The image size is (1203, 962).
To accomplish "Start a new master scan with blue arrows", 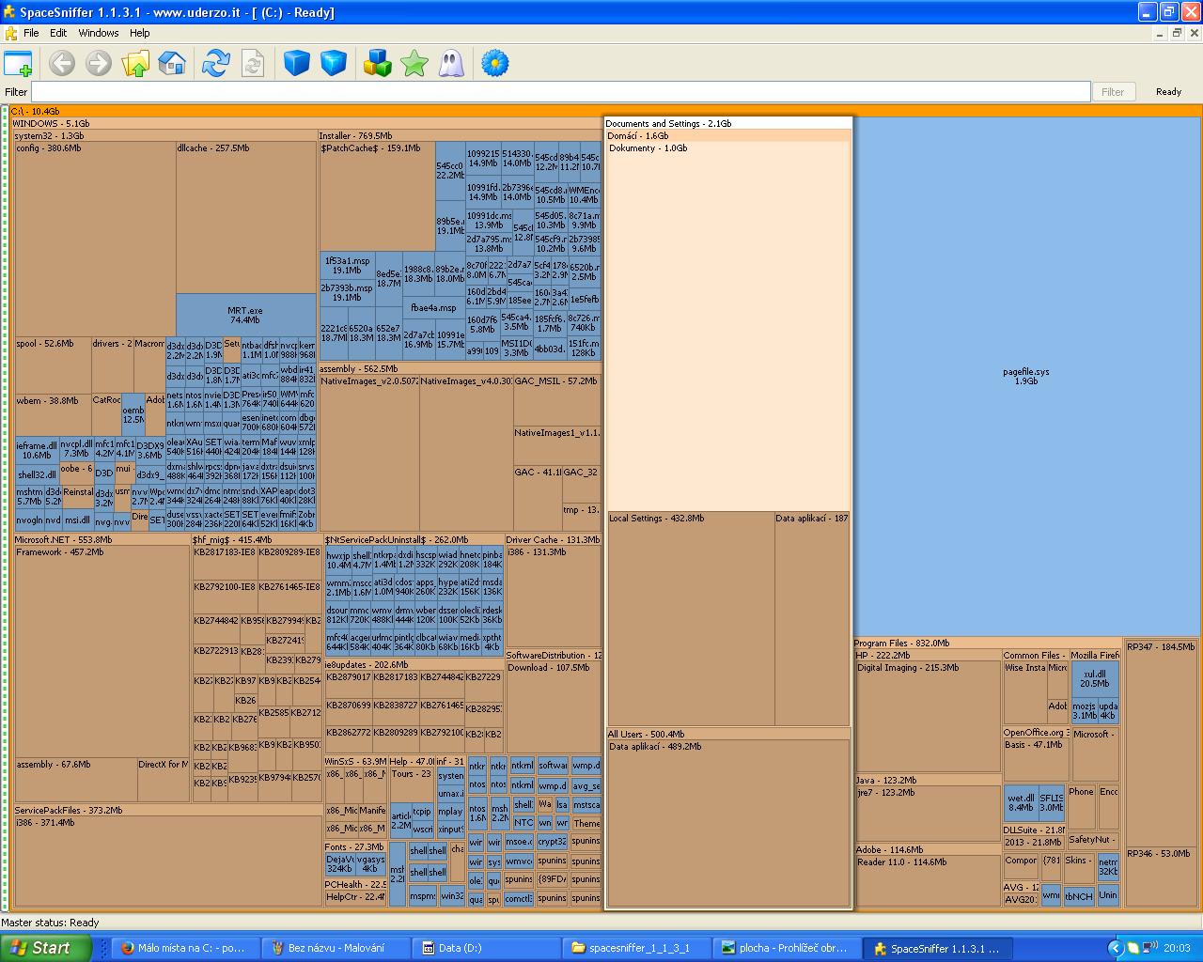I will pyautogui.click(x=216, y=64).
